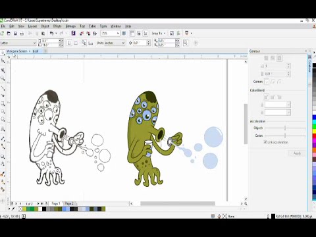Select the Zoom tool in toolbox
316x237 pixels.
[3, 78]
